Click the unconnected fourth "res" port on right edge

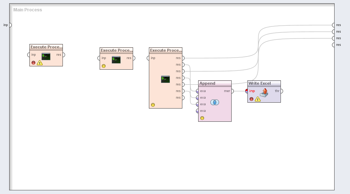click(333, 45)
